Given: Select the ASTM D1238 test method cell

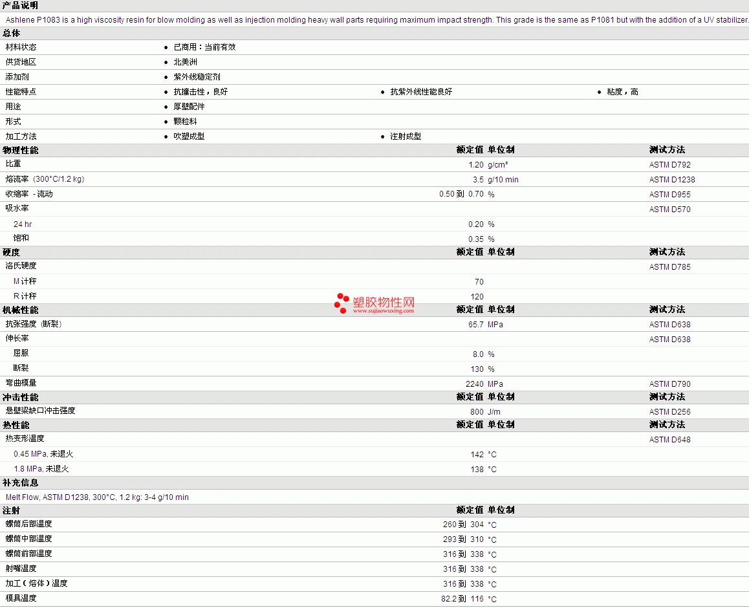Looking at the screenshot, I should [x=672, y=180].
